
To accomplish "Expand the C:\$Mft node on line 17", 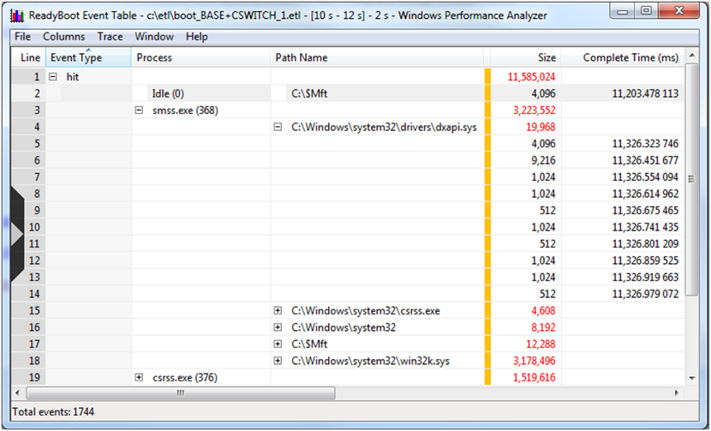I will click(278, 344).
